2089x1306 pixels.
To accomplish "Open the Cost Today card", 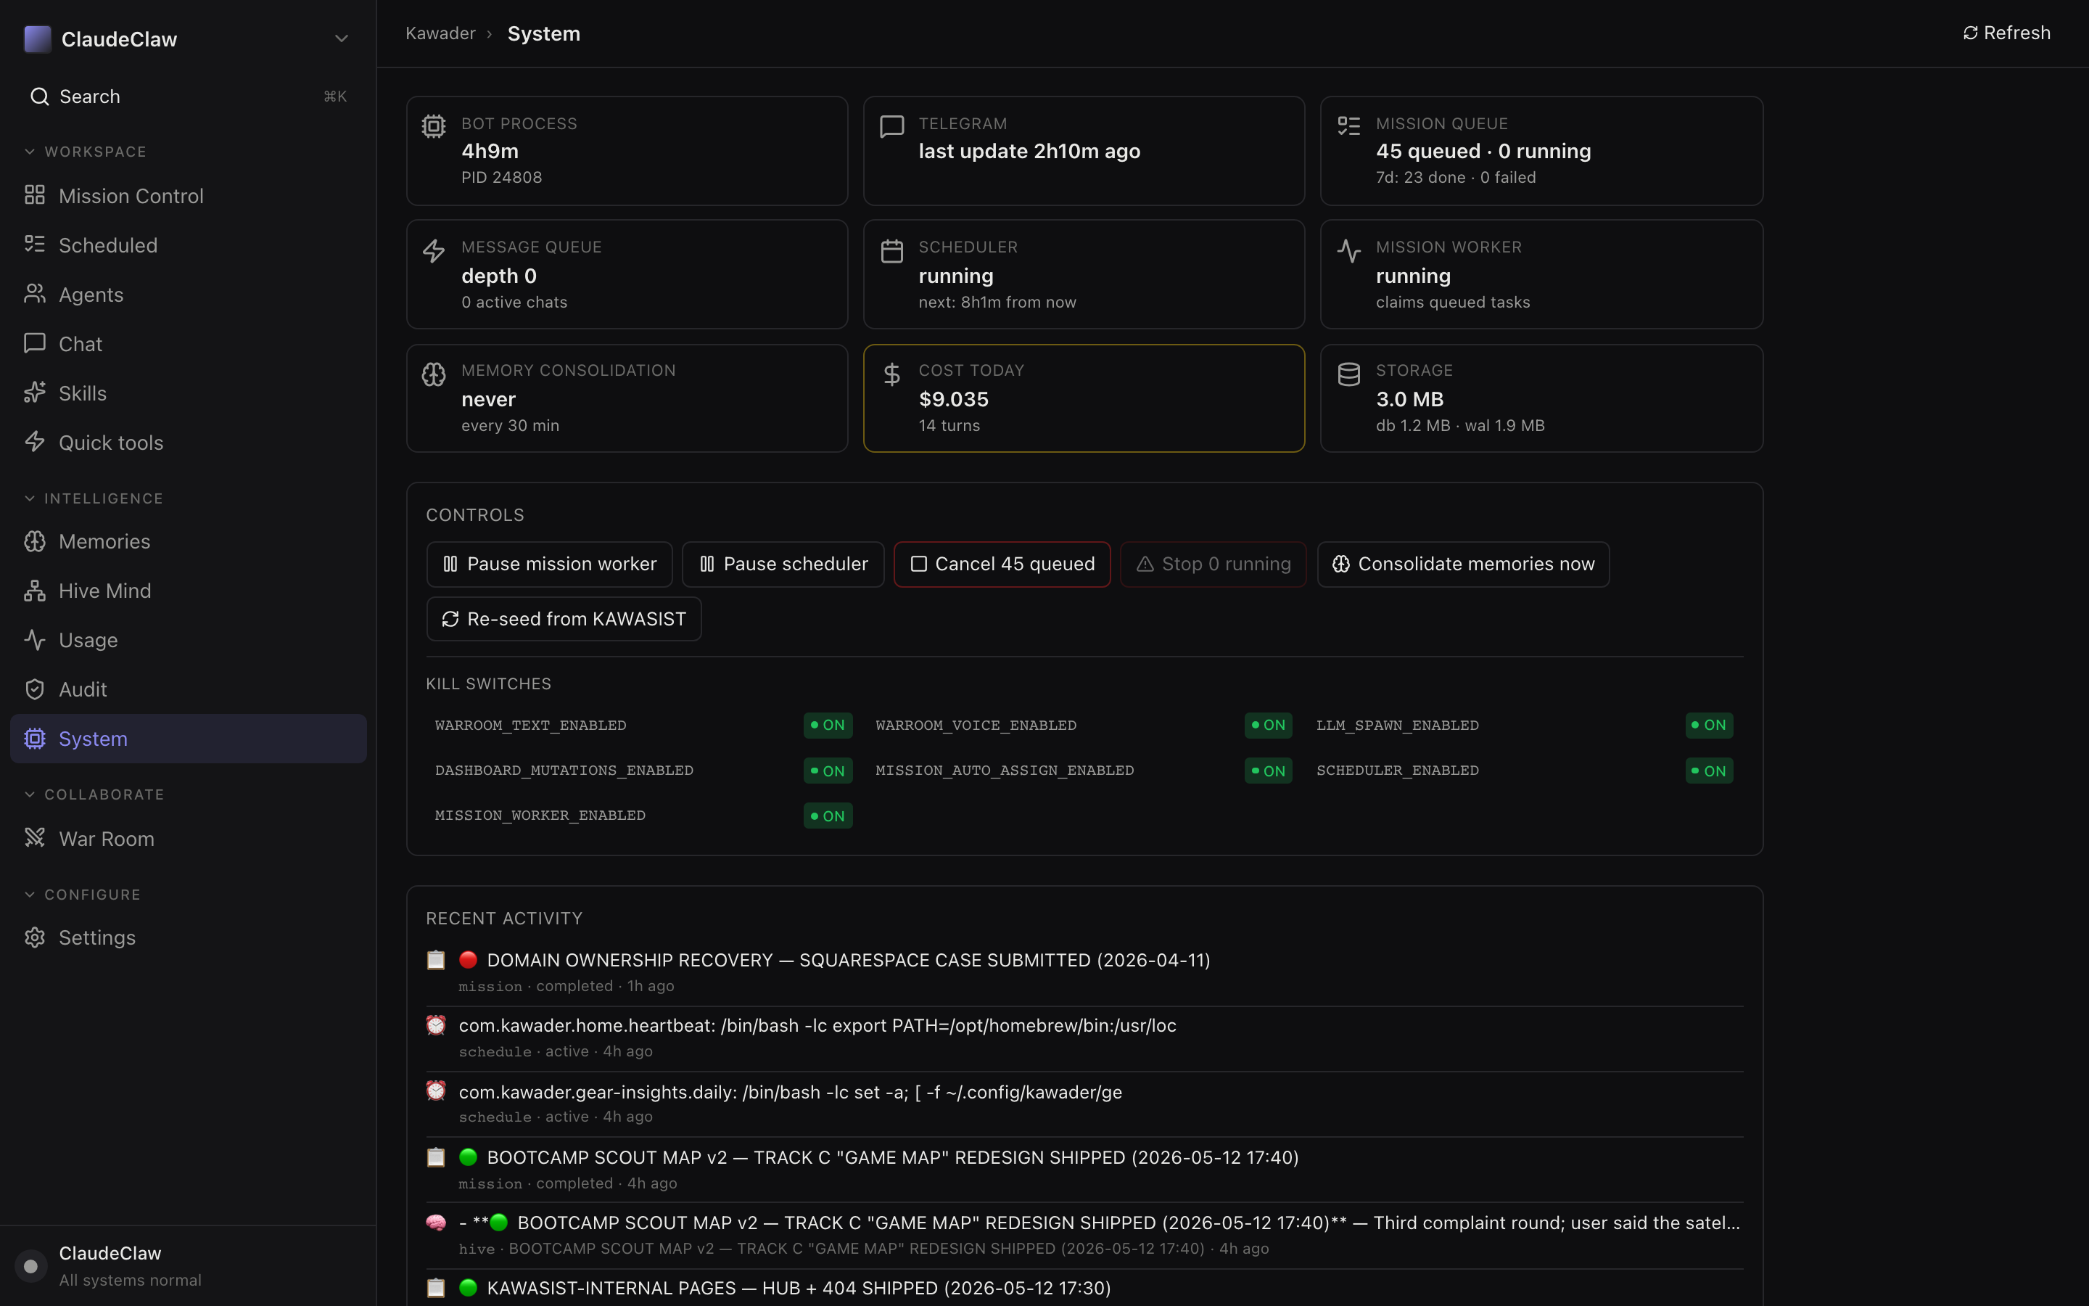I will [x=1084, y=398].
